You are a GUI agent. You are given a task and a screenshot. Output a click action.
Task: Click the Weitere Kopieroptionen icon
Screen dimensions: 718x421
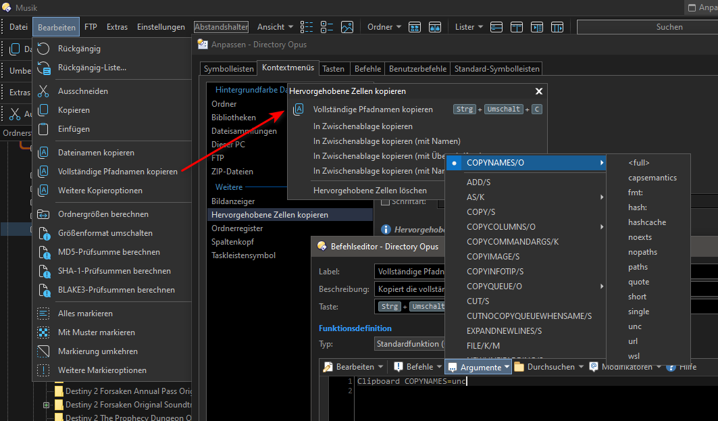tap(43, 190)
